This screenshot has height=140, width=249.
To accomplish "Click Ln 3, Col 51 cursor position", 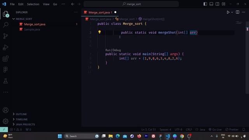I will click(149, 129).
